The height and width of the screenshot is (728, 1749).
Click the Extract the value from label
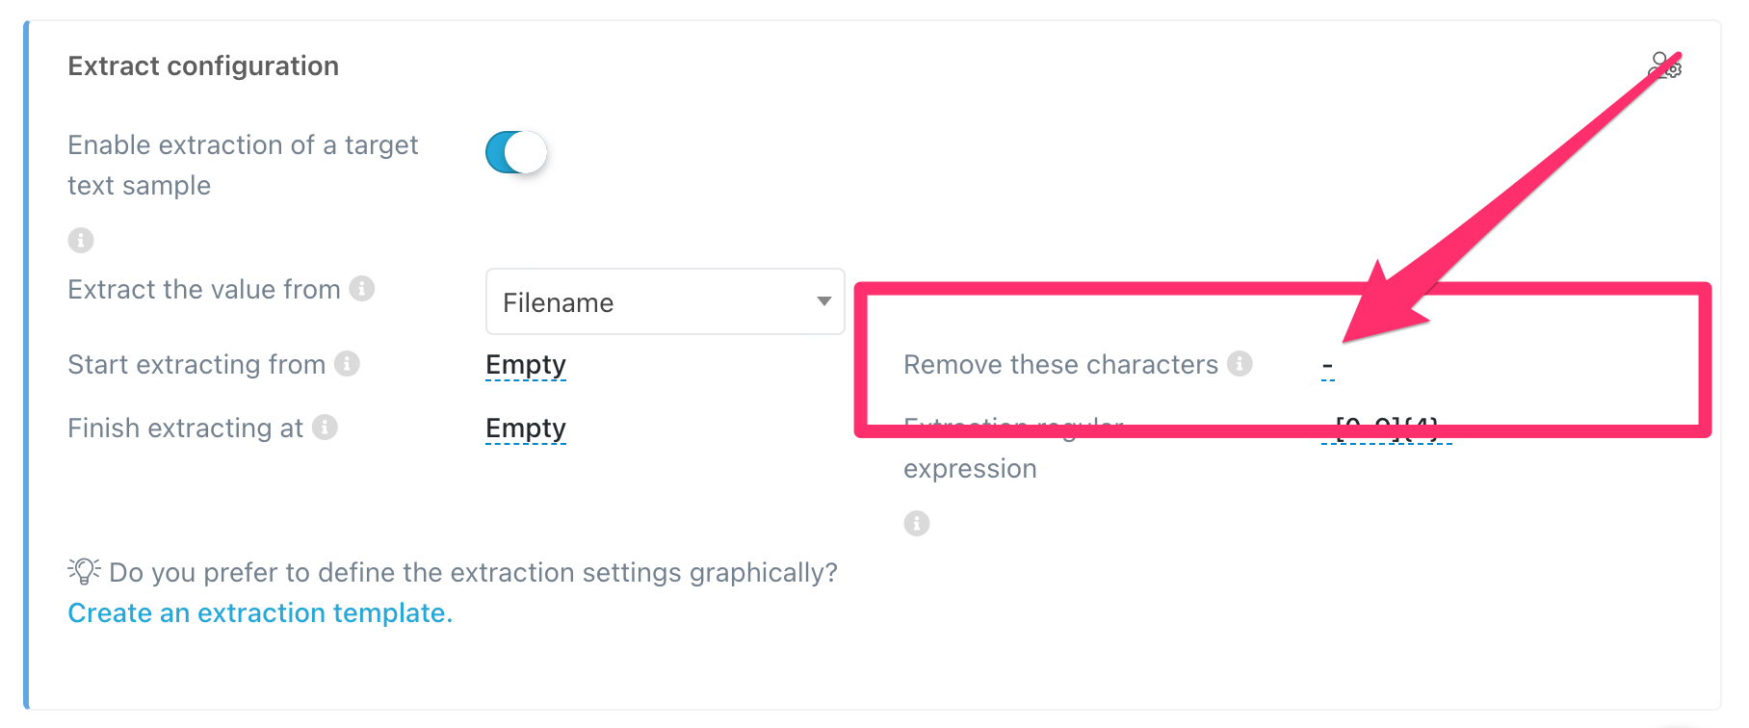click(x=204, y=289)
